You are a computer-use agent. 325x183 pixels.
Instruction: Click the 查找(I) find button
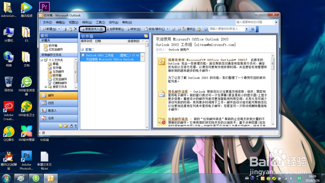[189, 29]
